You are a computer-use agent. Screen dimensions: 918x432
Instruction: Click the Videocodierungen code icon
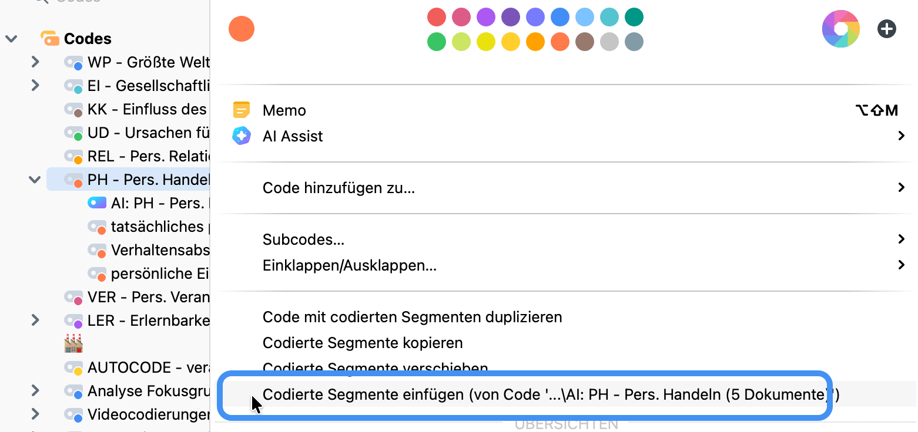coord(74,414)
